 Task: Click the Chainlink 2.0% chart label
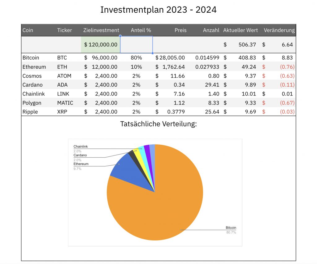click(80, 149)
